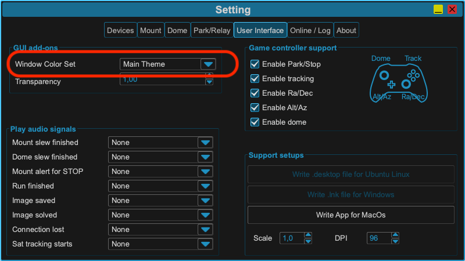Toggle the Enable Alt/Az checkbox

click(x=255, y=108)
